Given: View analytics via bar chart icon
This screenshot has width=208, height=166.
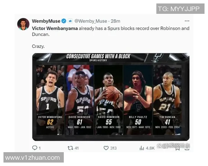Looking at the screenshot, I should [142, 148].
